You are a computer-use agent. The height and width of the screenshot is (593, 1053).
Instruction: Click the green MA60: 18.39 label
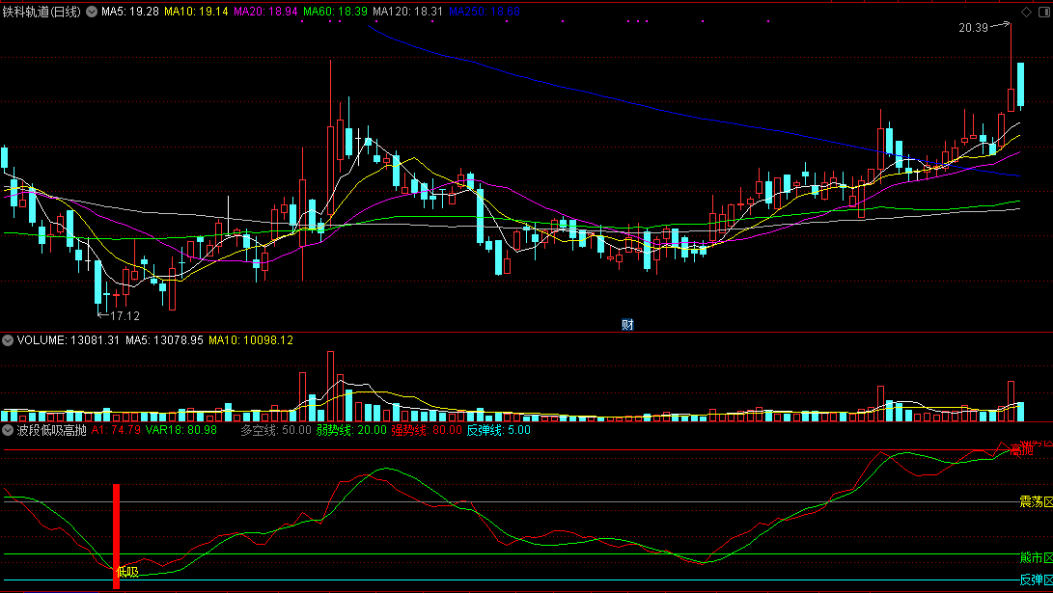tap(335, 12)
